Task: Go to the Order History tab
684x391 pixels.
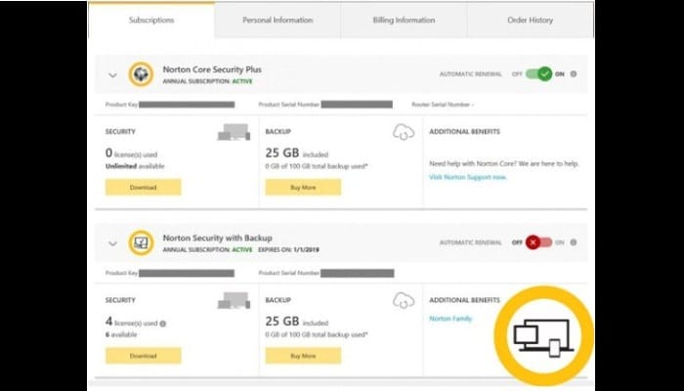Action: [x=530, y=21]
